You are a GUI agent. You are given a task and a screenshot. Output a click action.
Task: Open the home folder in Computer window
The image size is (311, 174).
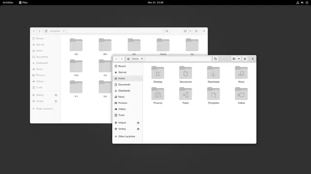(163, 45)
